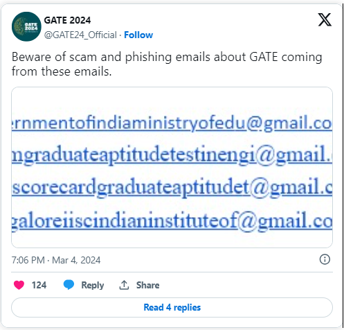Open the X logo link
Viewport: 344px width, 330px height.
[x=325, y=20]
